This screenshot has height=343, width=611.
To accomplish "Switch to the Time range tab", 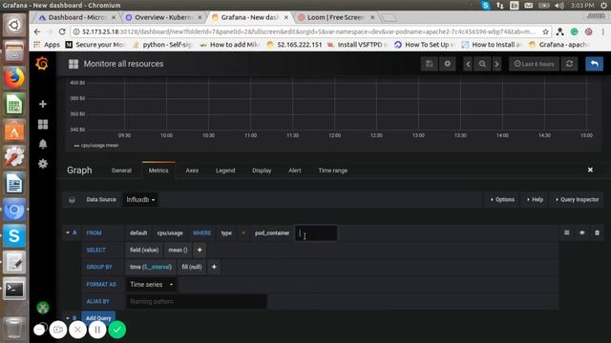I will [333, 171].
